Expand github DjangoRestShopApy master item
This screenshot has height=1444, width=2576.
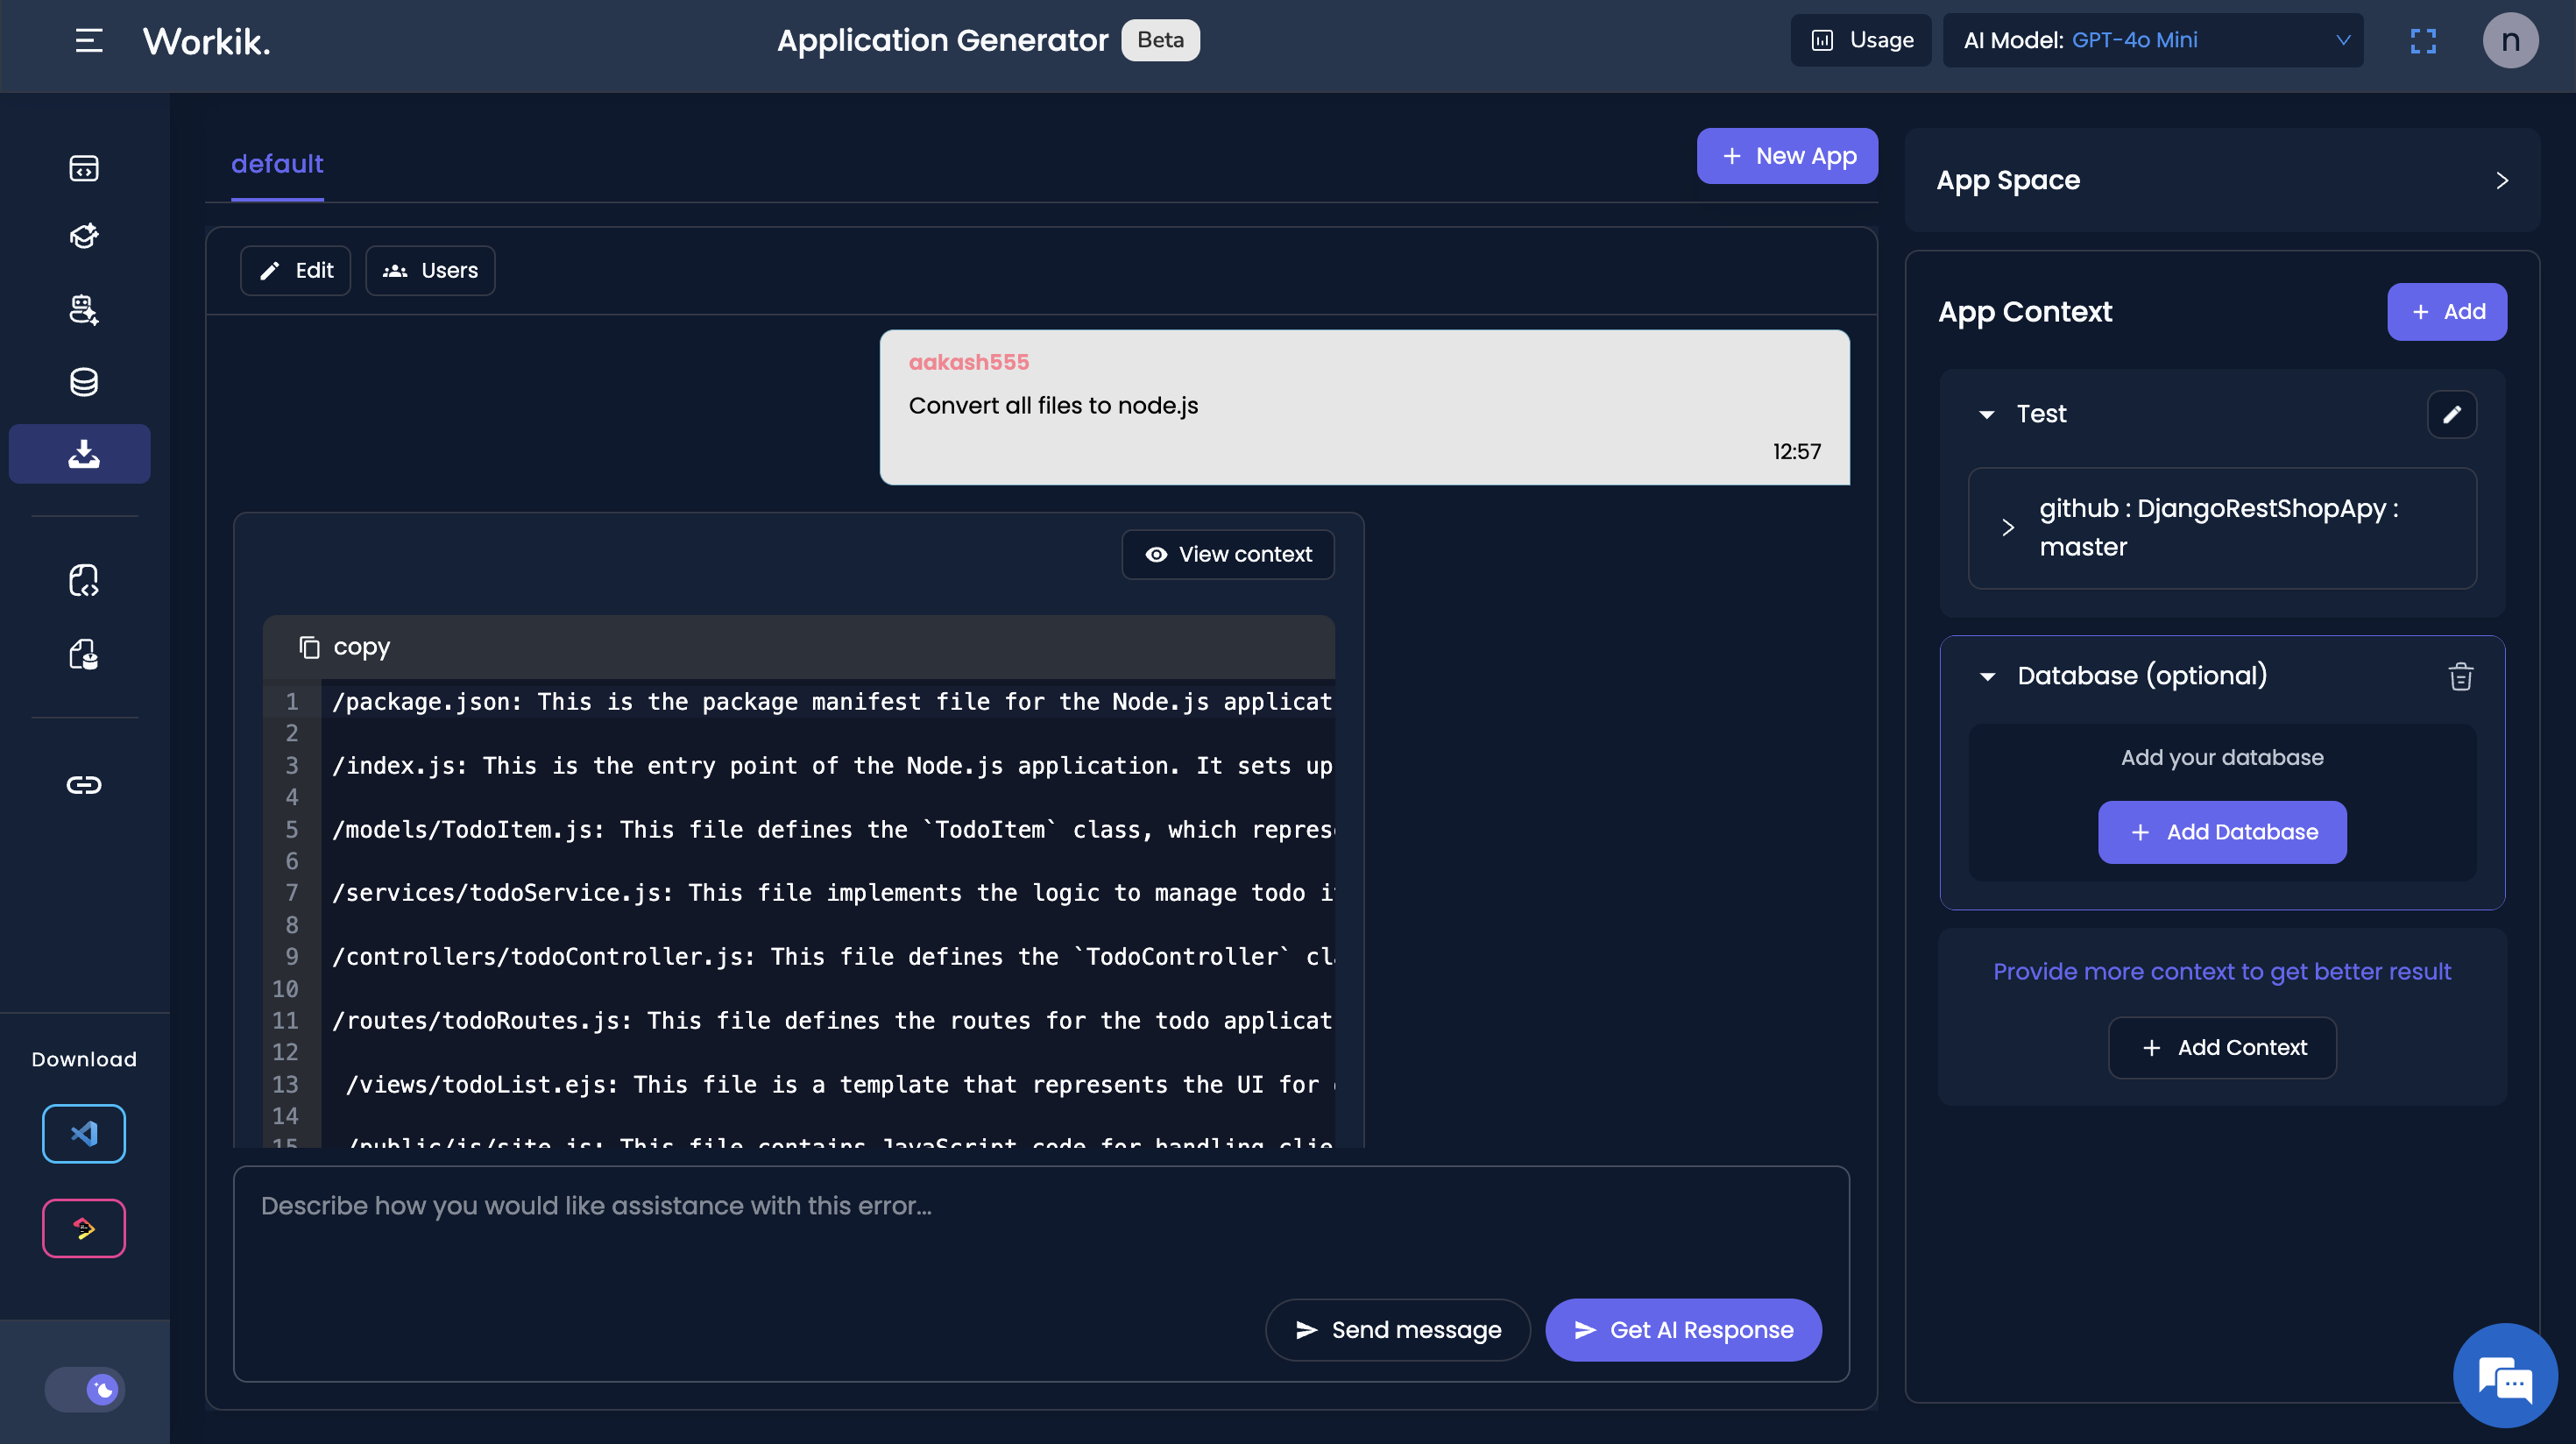click(x=2221, y=528)
